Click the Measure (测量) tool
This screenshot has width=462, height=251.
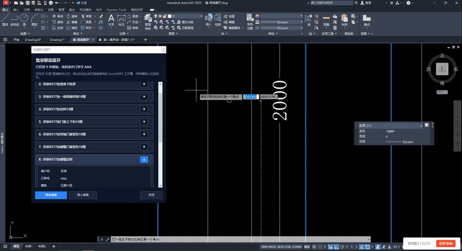[x=326, y=21]
